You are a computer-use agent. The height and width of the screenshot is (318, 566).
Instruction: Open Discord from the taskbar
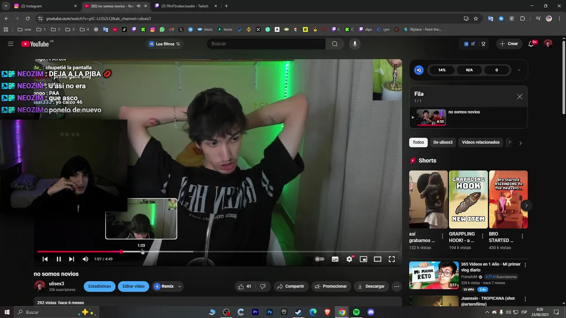coord(371,312)
